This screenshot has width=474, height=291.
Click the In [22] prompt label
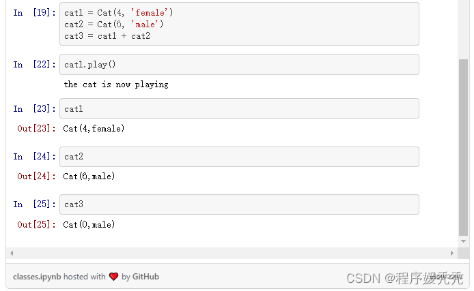tap(34, 65)
